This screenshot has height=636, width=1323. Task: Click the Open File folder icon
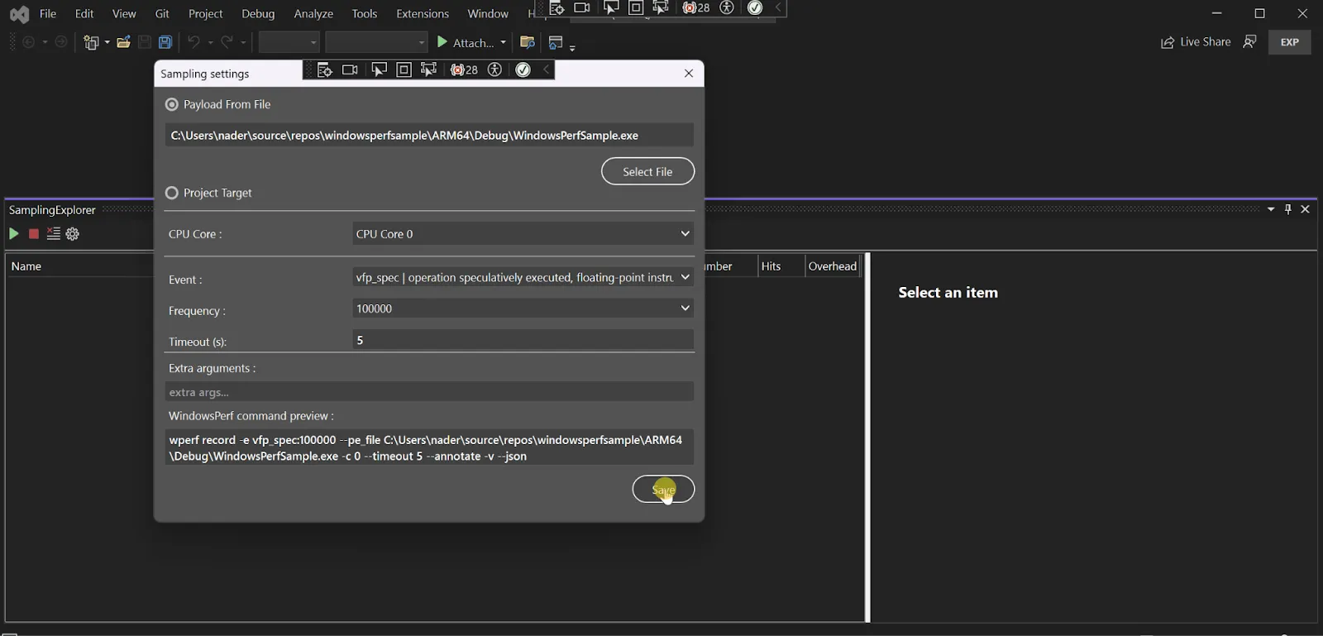123,42
